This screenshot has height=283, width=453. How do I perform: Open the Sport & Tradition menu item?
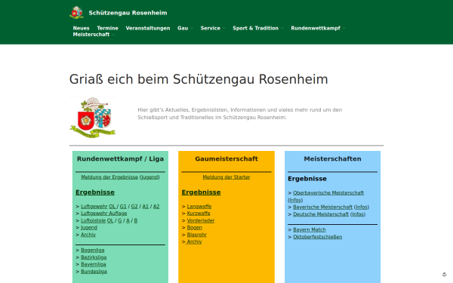coord(255,28)
